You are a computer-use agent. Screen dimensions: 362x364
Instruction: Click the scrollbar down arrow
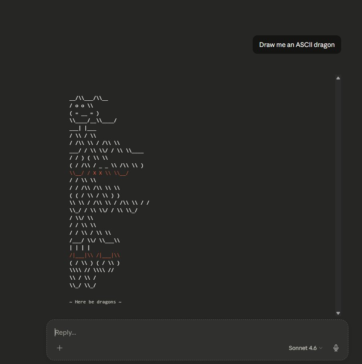coord(338,313)
